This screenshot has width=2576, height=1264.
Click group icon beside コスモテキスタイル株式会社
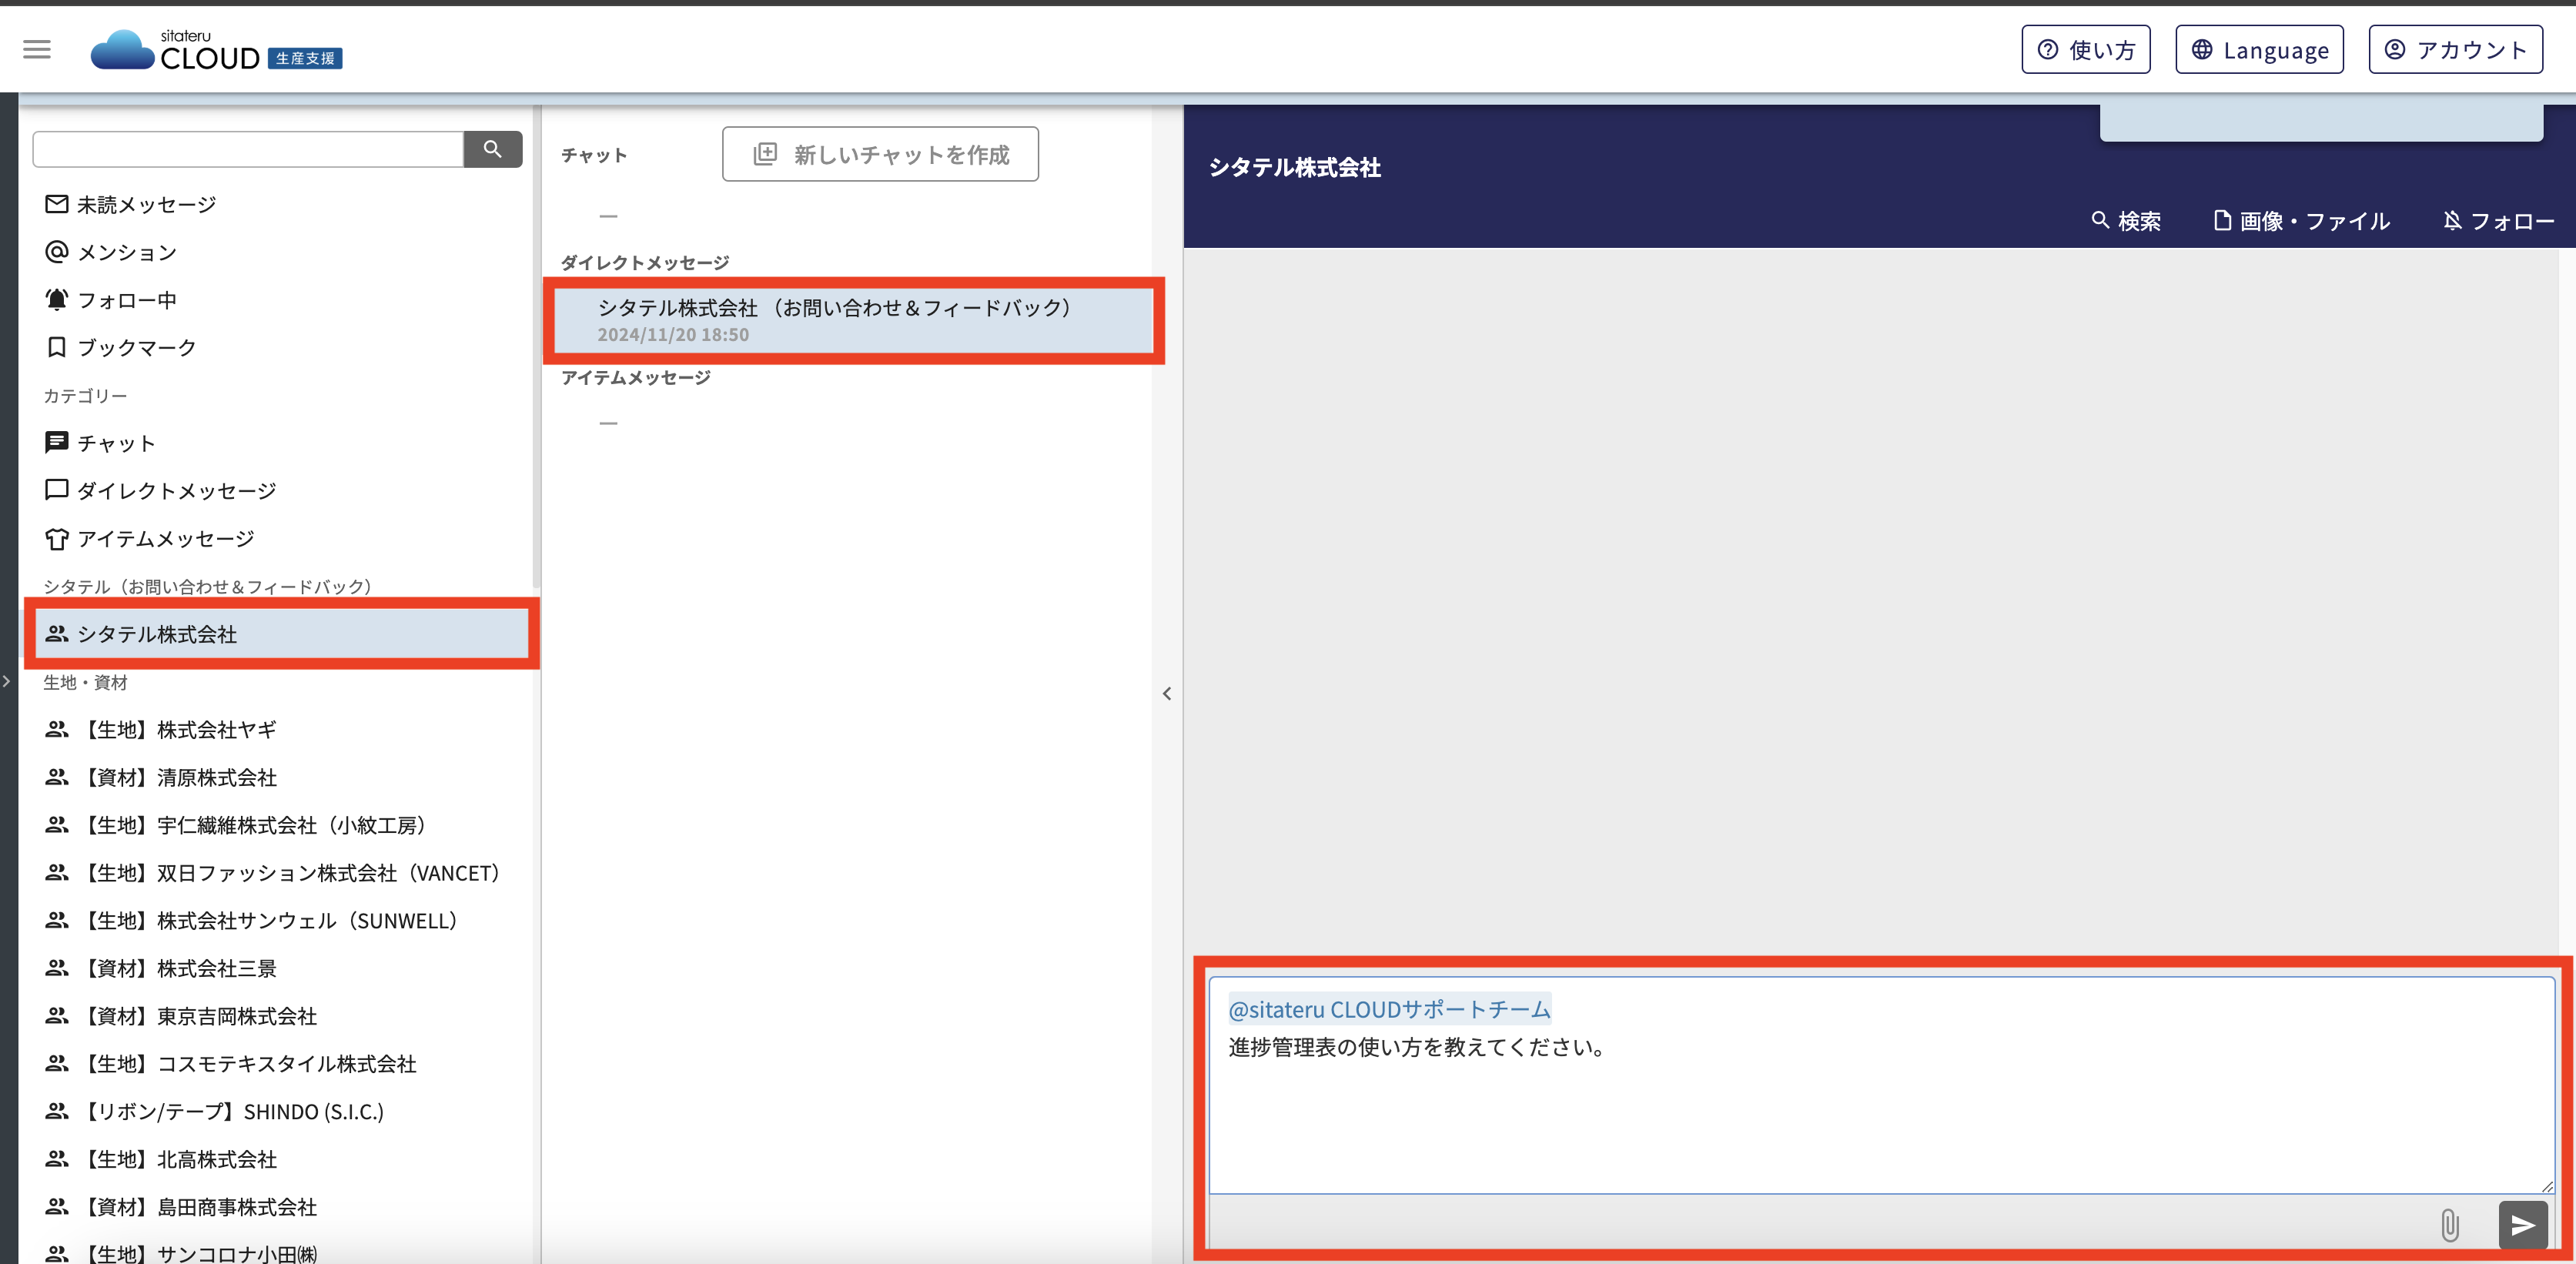click(57, 1063)
